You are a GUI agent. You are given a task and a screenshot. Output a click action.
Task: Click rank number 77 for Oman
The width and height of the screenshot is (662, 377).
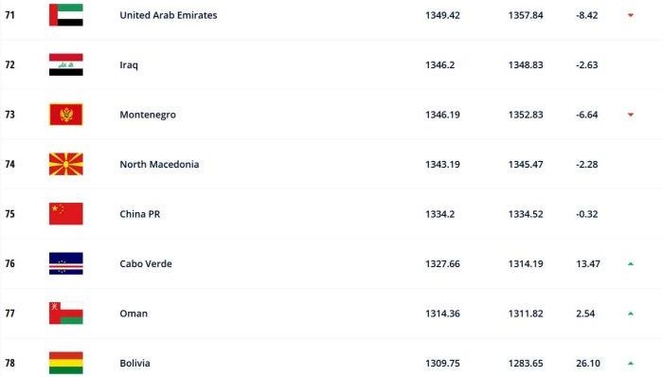[9, 314]
